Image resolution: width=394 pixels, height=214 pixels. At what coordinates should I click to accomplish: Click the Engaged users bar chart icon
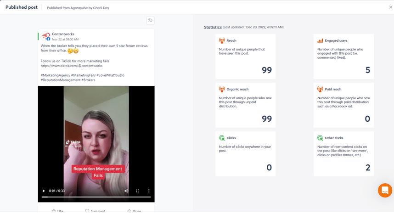tap(320, 40)
